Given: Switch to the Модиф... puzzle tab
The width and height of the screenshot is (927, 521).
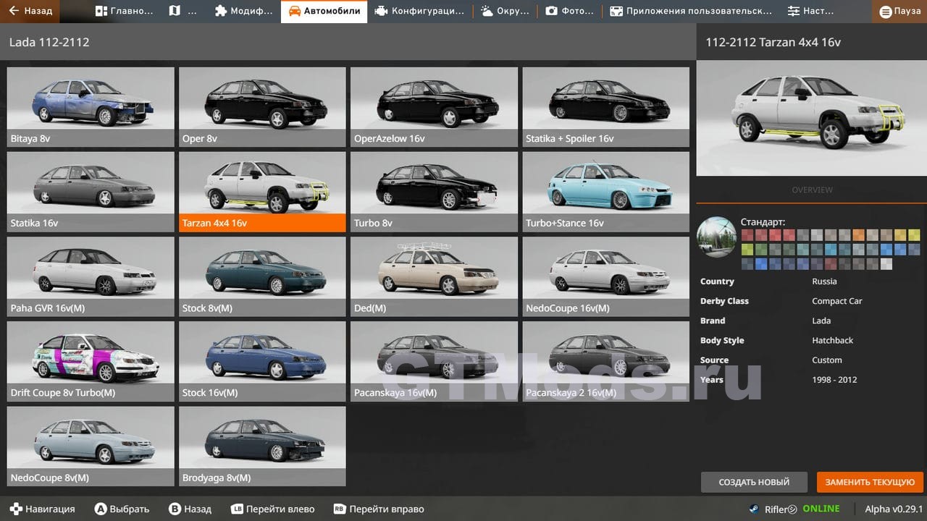Looking at the screenshot, I should coord(244,11).
